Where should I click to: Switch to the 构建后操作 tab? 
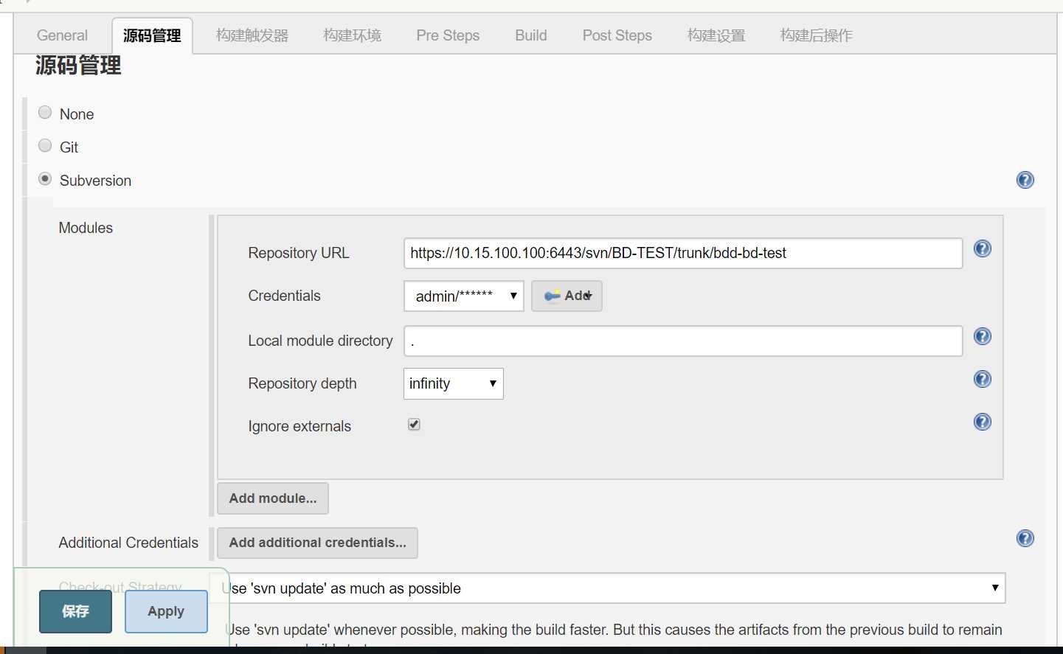tap(817, 35)
